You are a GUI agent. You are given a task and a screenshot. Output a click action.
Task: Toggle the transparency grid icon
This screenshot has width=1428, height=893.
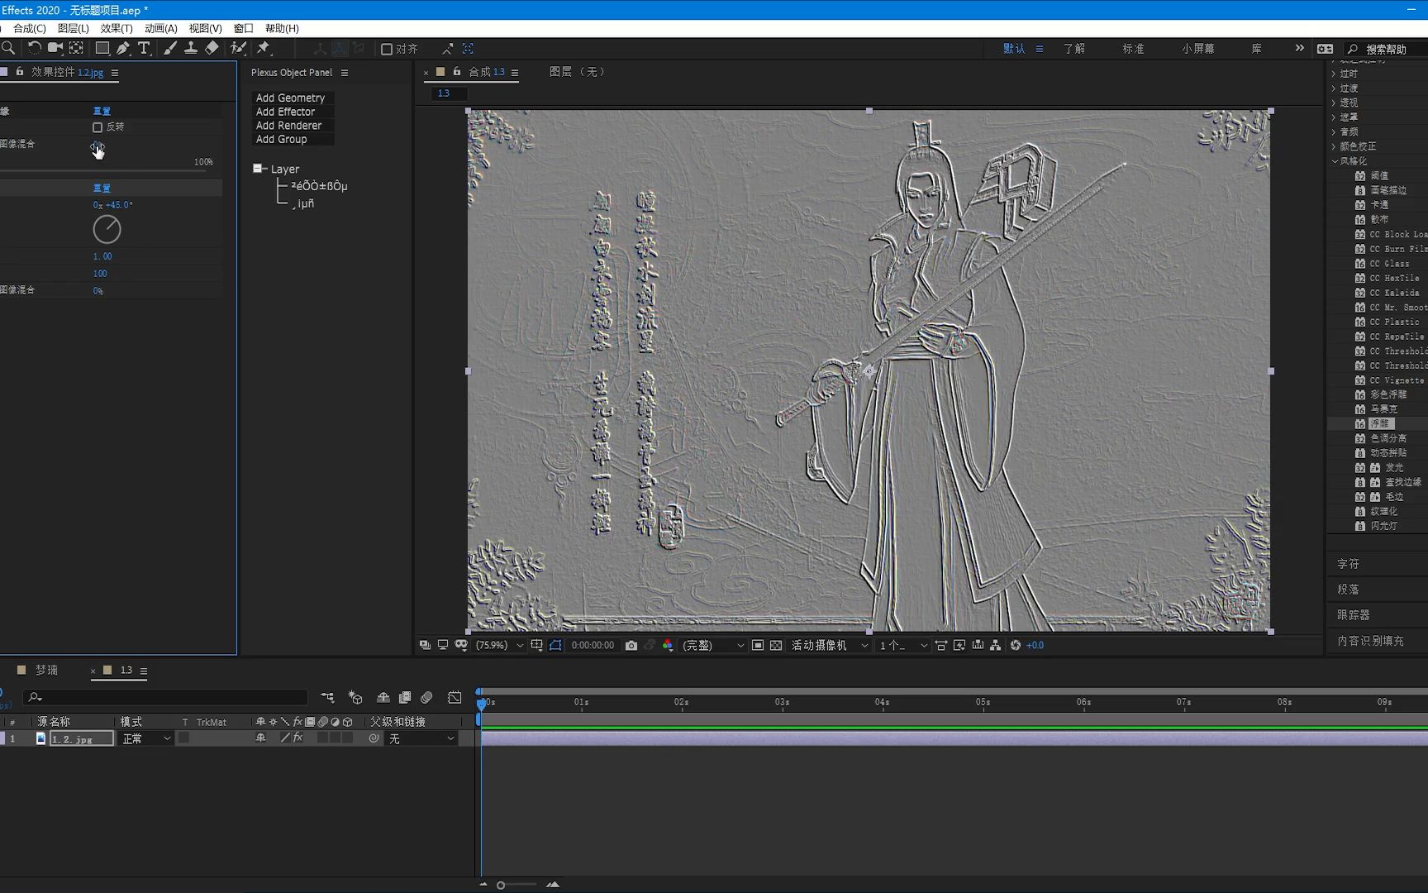pos(776,645)
